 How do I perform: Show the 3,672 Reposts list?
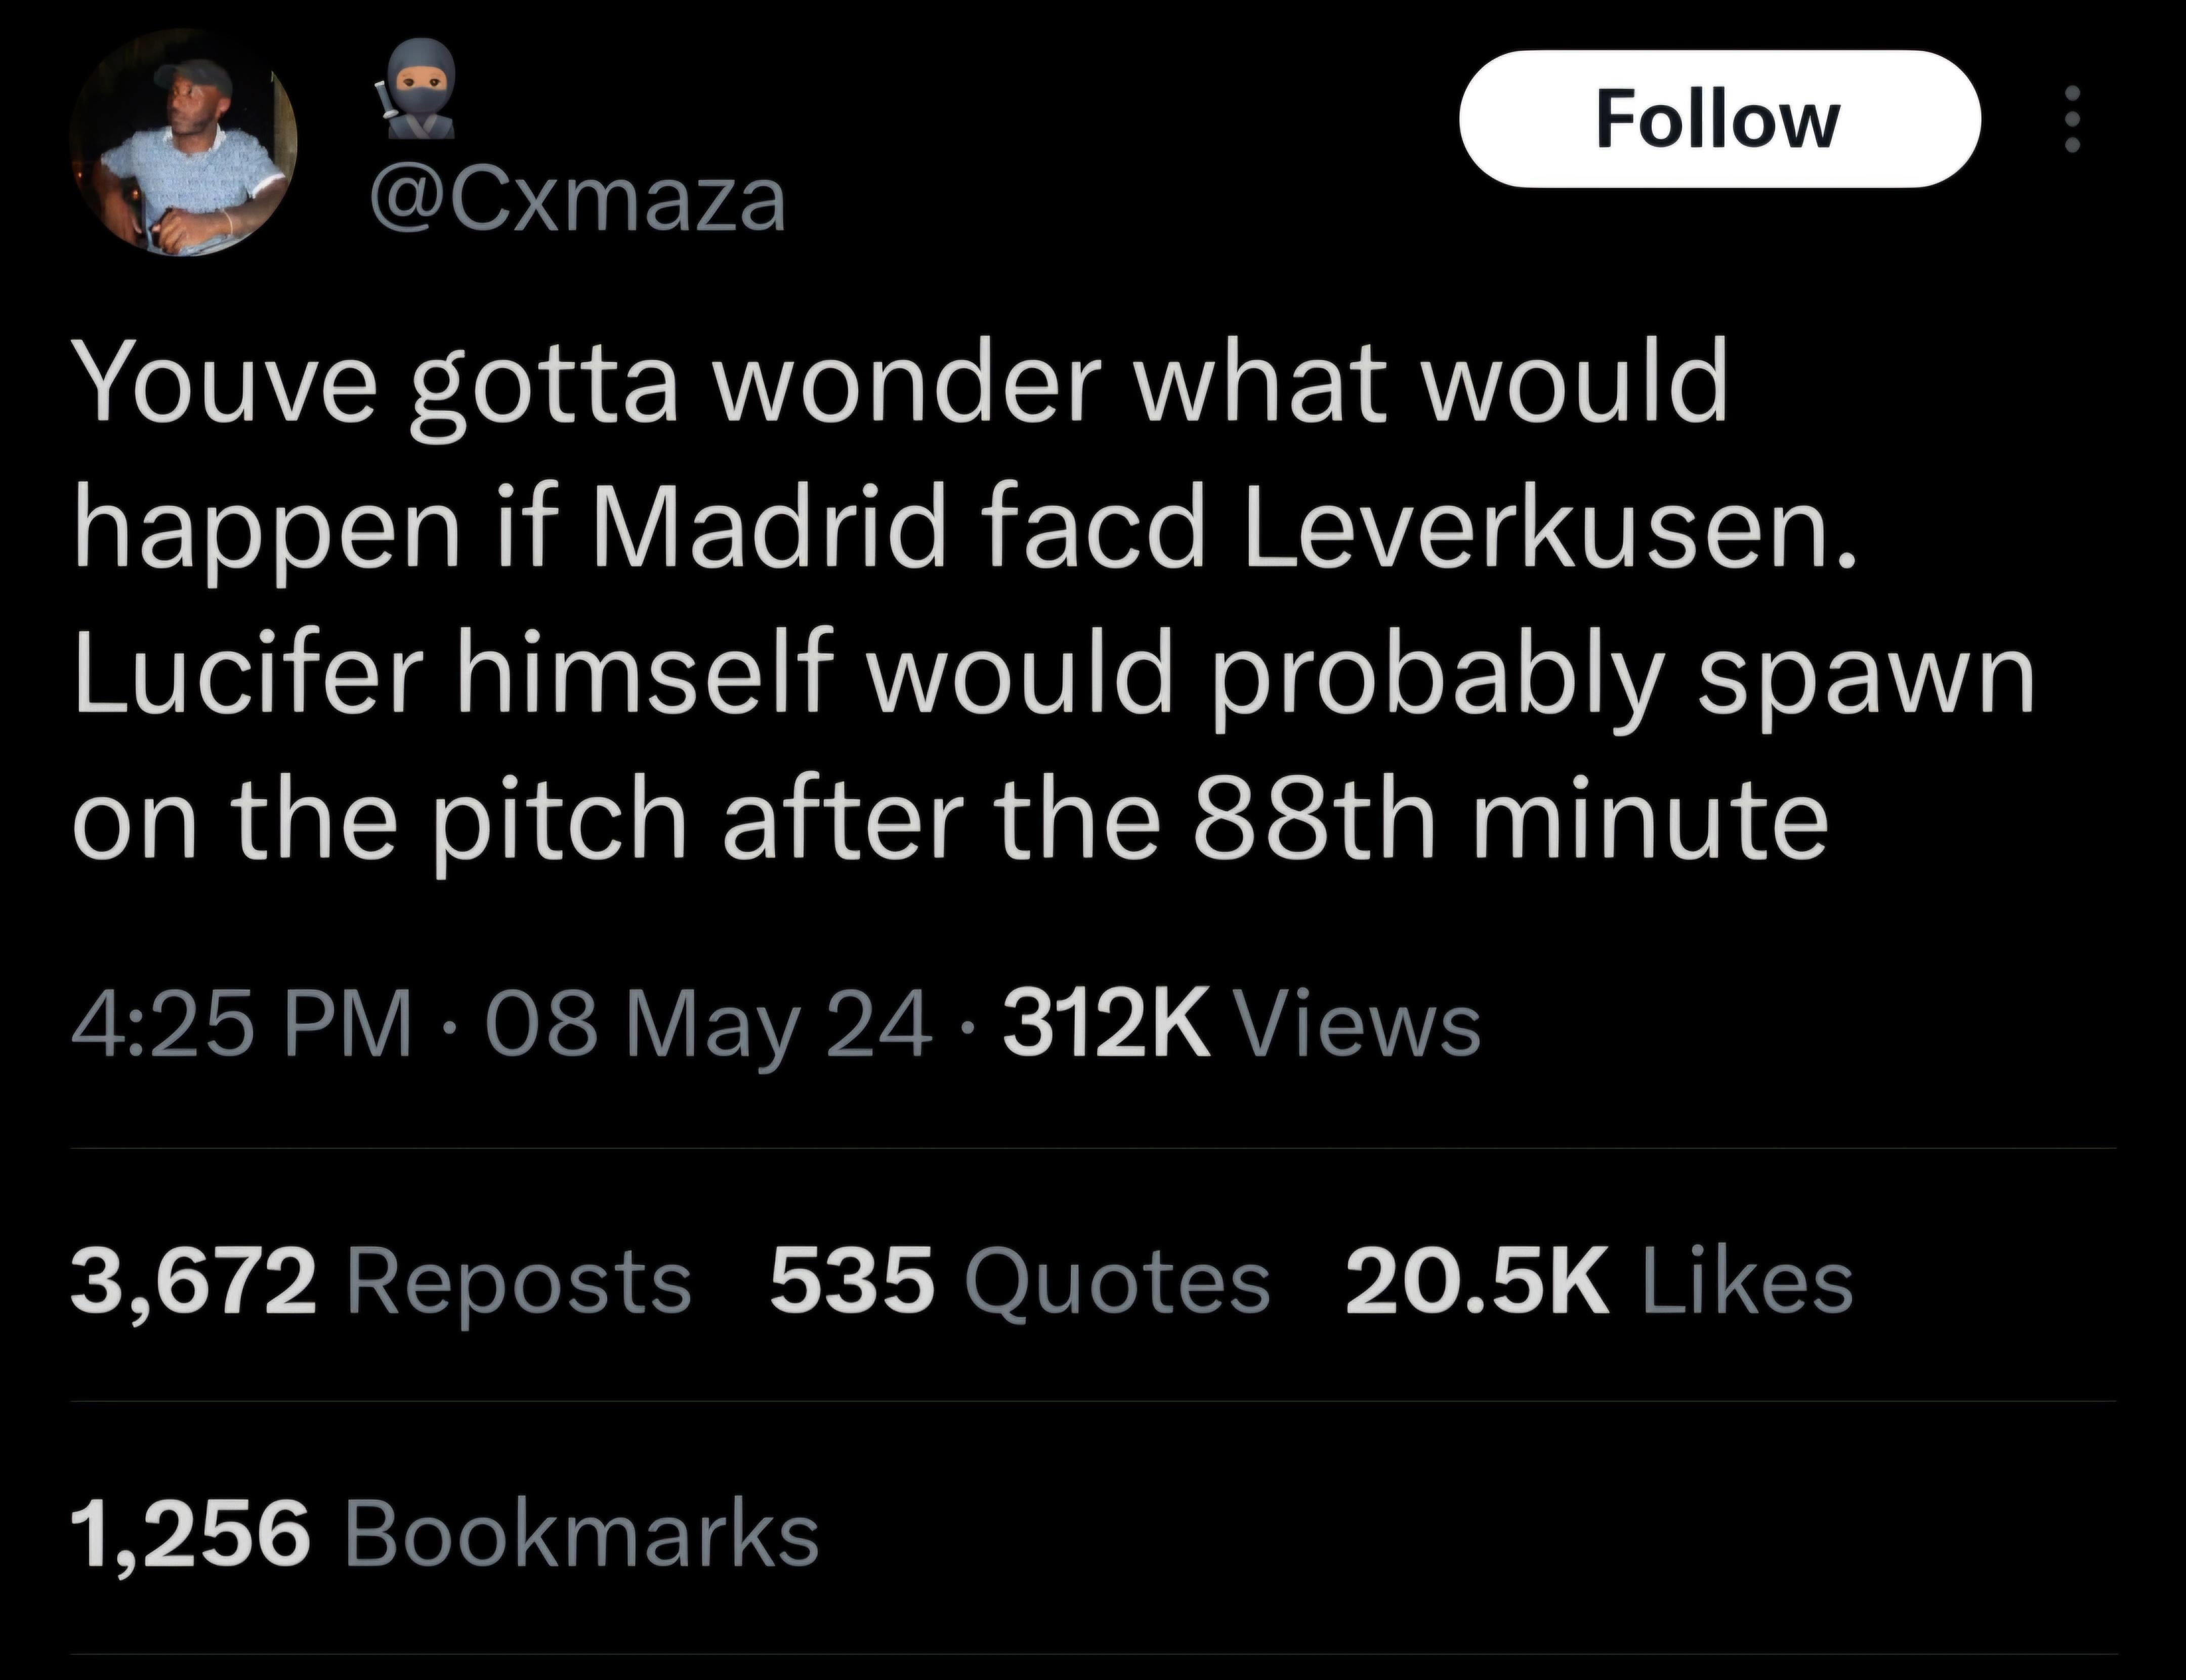tap(381, 1282)
